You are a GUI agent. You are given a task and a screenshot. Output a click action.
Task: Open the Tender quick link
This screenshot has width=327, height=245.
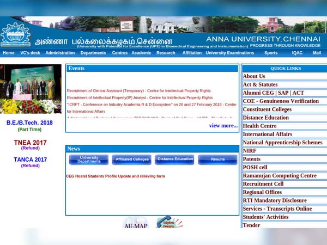tap(251, 225)
